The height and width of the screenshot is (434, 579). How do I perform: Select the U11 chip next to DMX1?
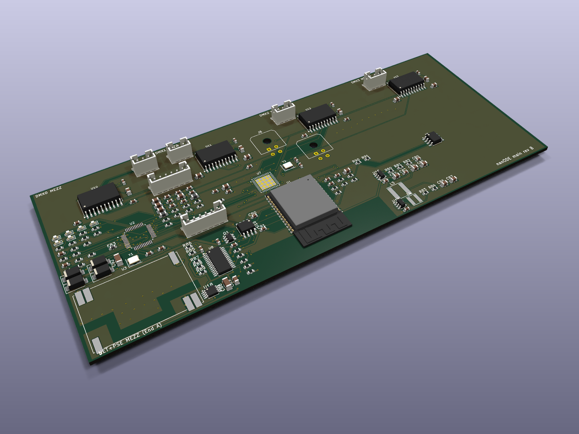pos(217,156)
